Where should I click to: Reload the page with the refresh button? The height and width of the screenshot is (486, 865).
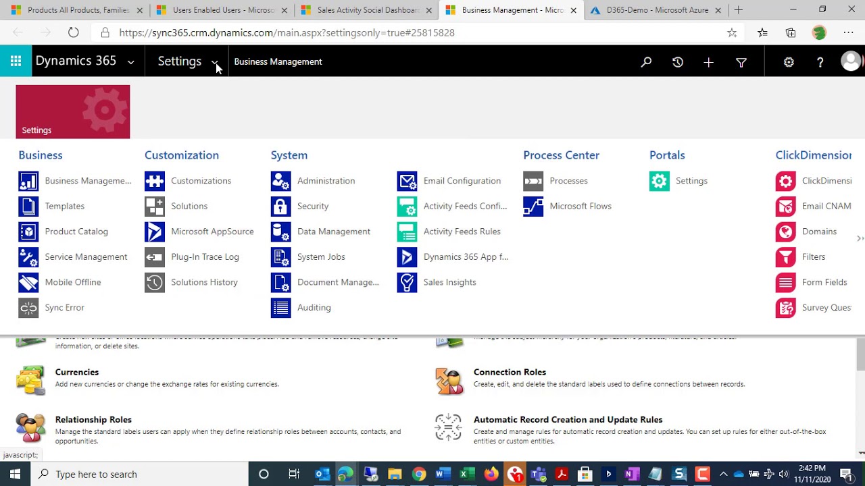pyautogui.click(x=73, y=32)
